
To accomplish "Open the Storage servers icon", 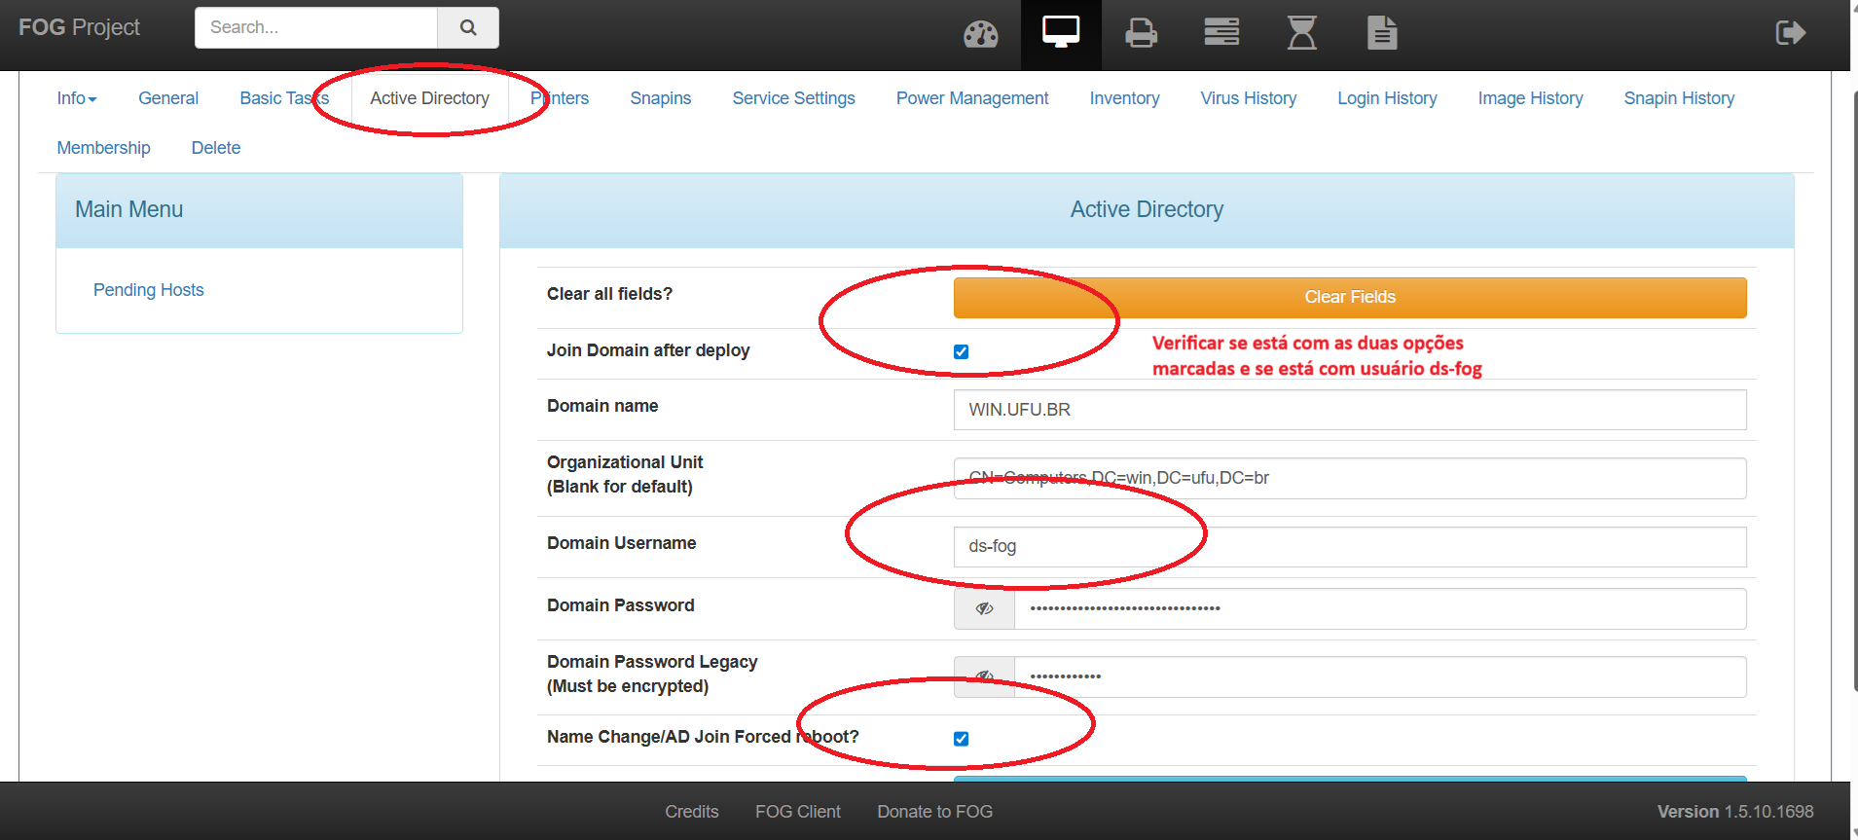I will click(1220, 33).
